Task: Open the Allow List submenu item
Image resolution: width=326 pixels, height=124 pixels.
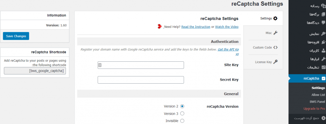Action: coord(318,95)
